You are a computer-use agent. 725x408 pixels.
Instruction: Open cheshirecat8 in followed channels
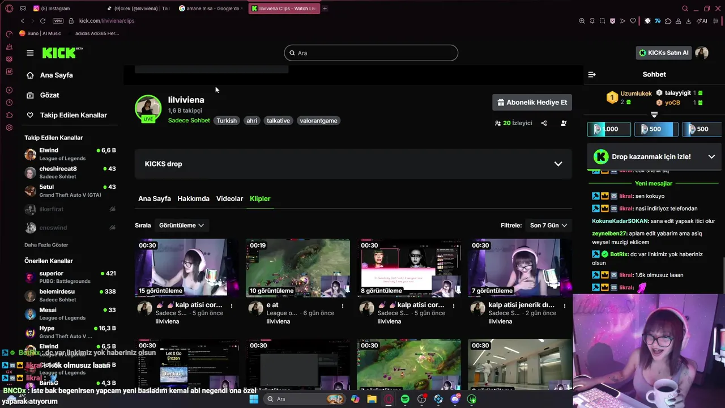(70, 172)
